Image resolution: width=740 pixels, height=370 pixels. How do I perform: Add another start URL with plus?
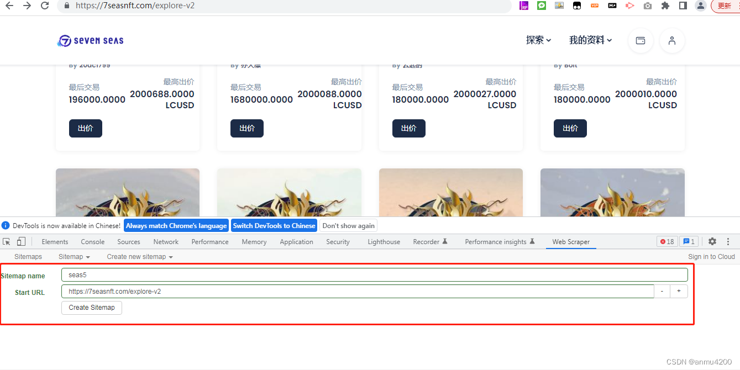tap(679, 291)
